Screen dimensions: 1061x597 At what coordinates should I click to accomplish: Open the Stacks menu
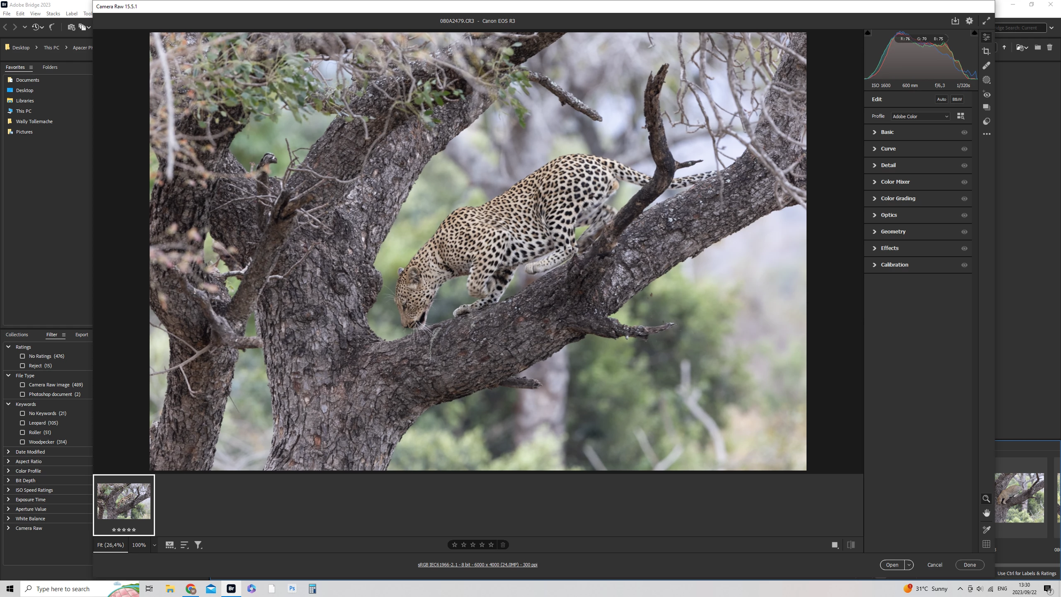[53, 14]
